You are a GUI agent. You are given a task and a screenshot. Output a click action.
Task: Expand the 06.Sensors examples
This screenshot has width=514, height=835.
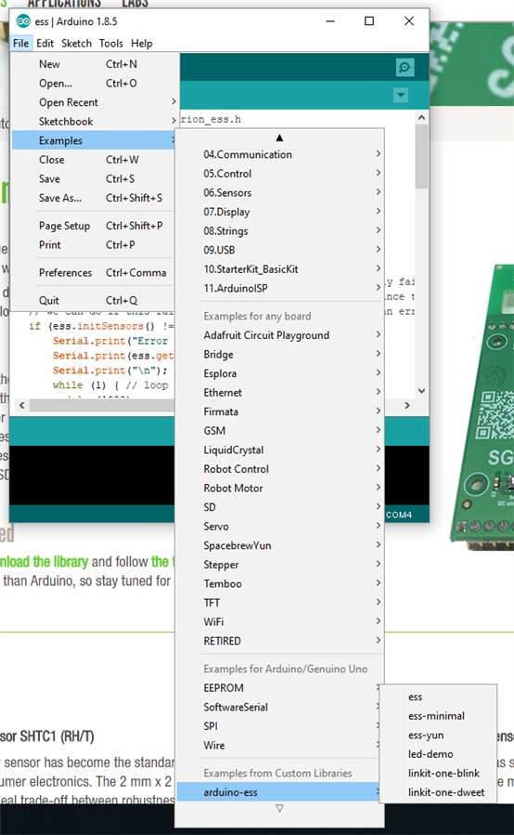[x=279, y=193]
